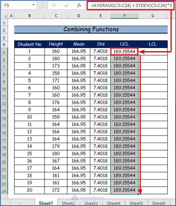176x206 pixels.
Task: Select column A header
Action: (11, 16)
